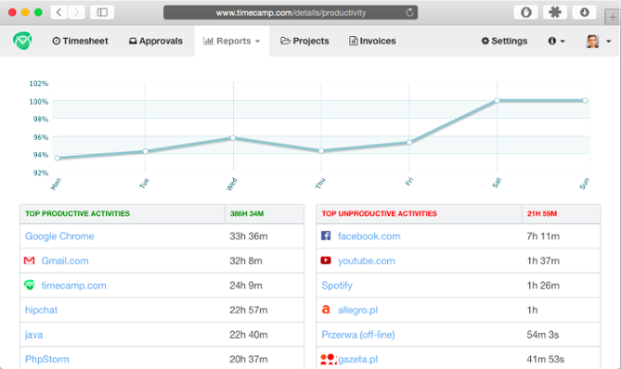Click the 20h 37m PhpStorm time

pos(249,359)
